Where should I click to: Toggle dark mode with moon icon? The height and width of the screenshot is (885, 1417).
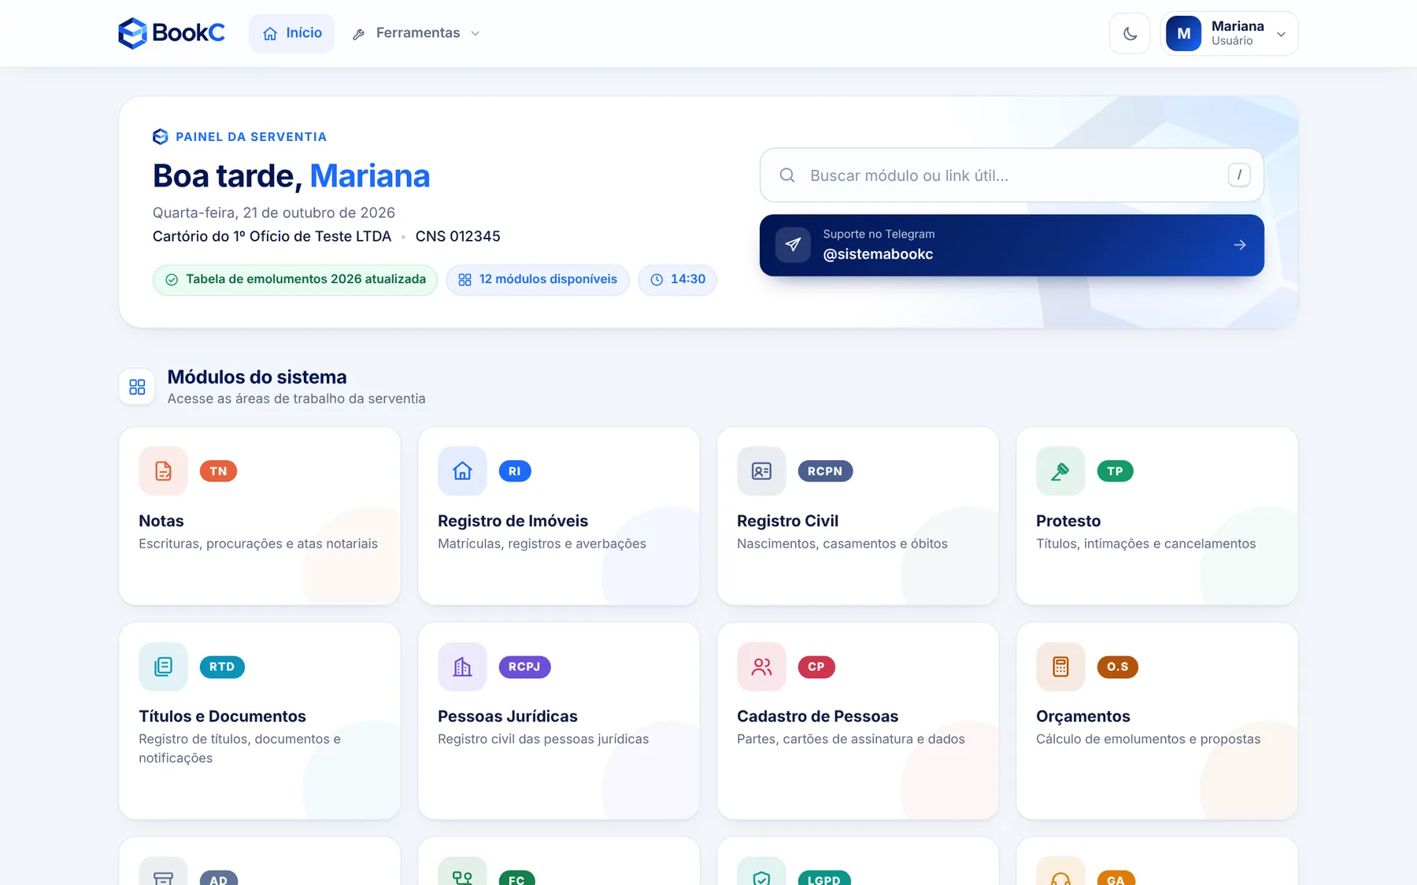(x=1130, y=33)
